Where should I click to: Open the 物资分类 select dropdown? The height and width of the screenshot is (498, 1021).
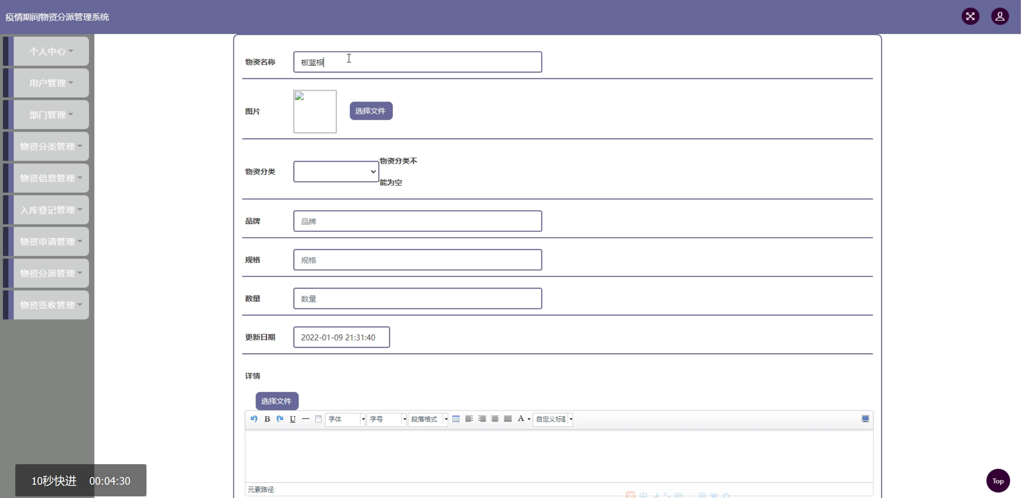tap(336, 172)
